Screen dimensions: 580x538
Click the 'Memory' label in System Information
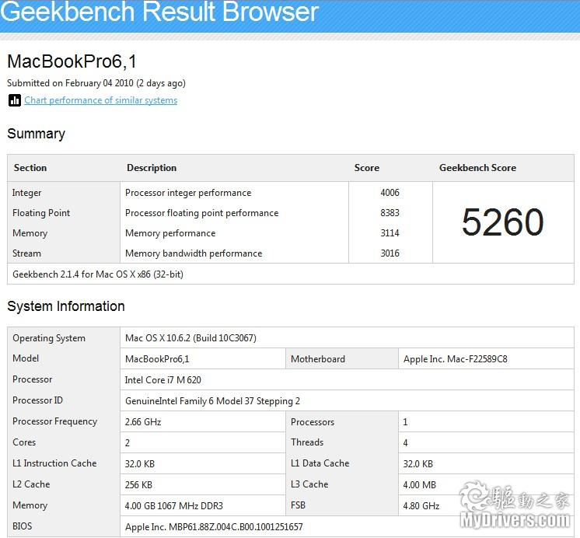coord(30,505)
